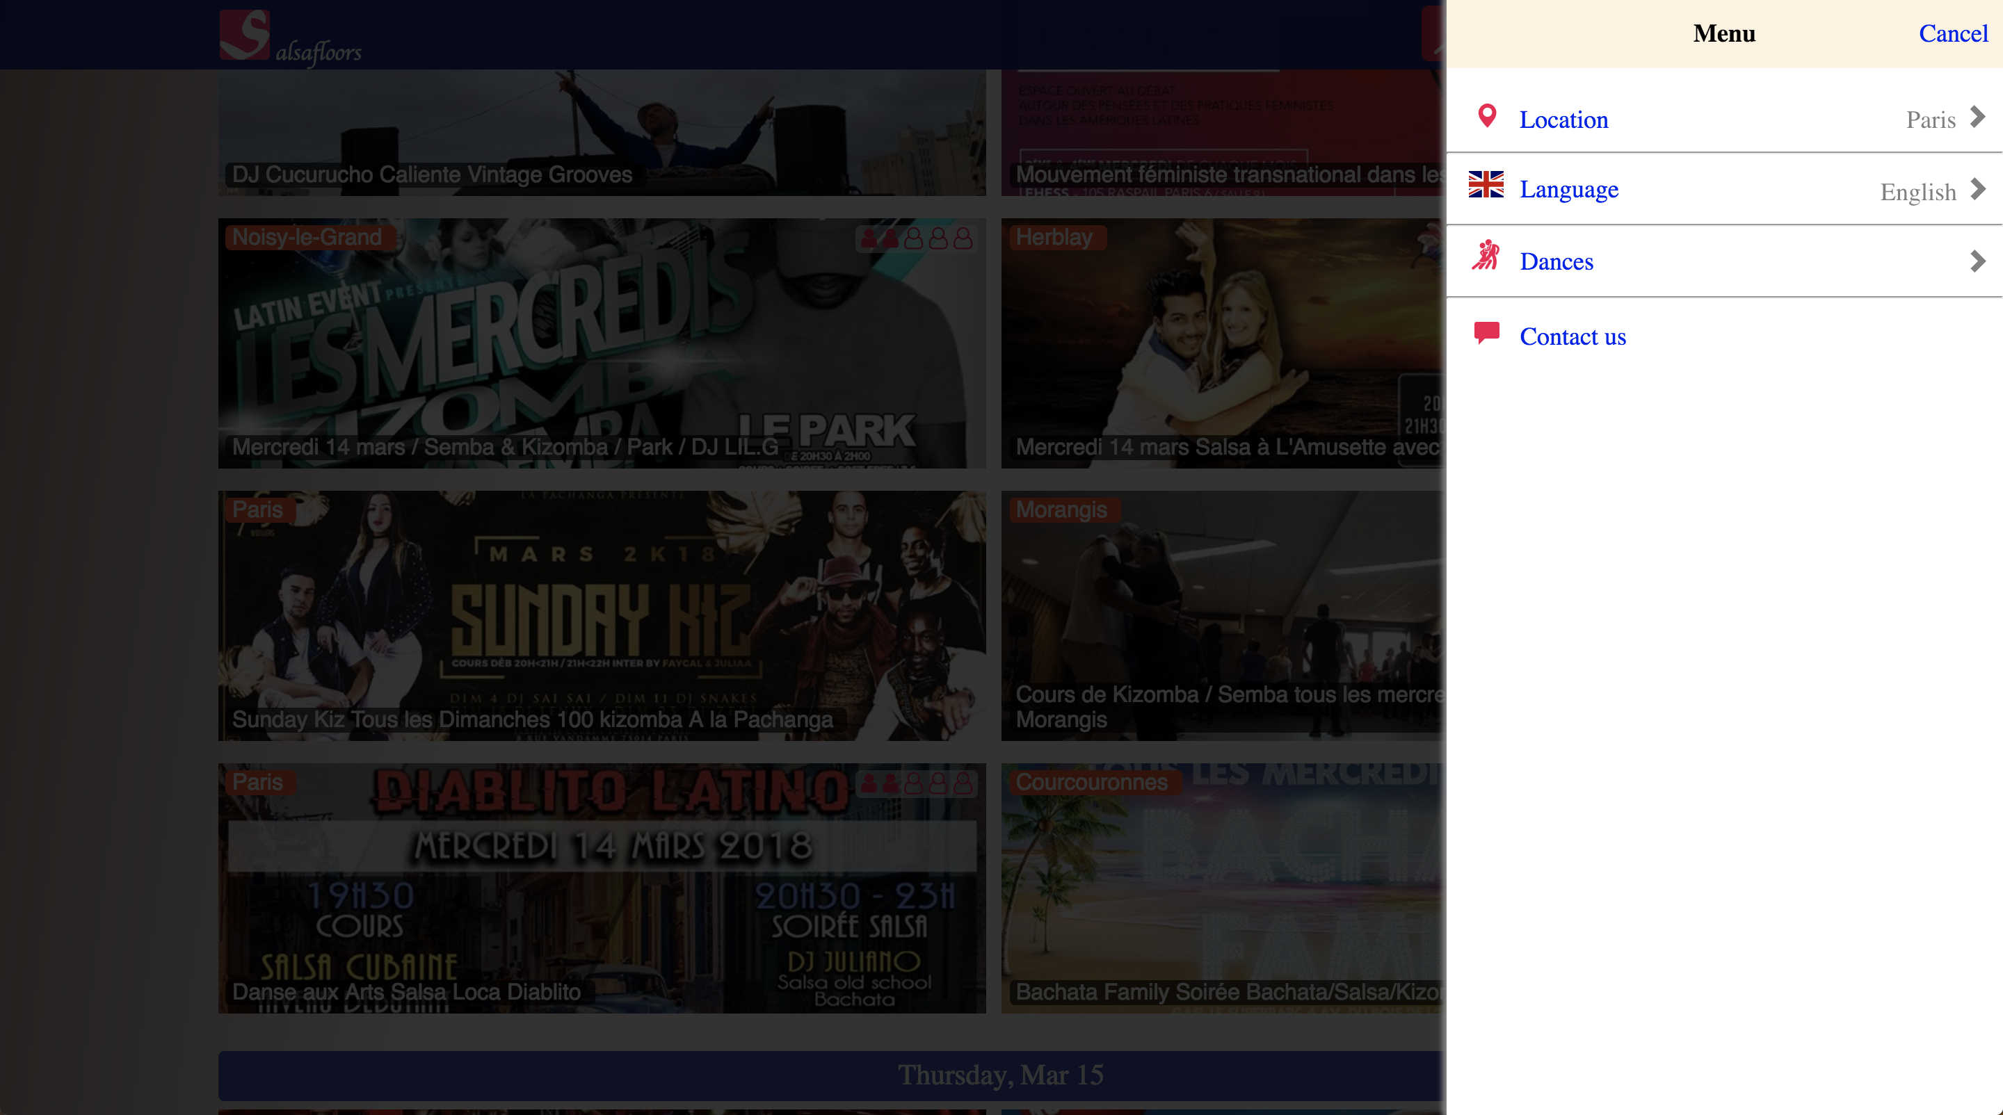Expand Language options with English chevron
Image resolution: width=2003 pixels, height=1115 pixels.
1977,190
